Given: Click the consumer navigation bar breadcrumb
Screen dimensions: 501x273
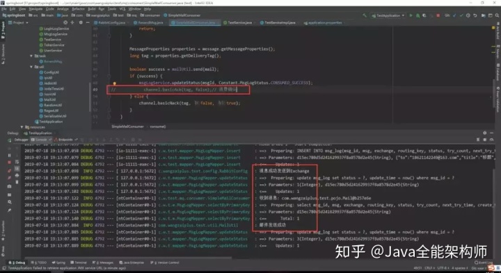Looking at the screenshot, I should point(150,15).
